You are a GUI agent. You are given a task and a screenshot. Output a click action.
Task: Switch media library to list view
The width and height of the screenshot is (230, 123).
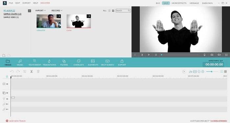point(109,11)
